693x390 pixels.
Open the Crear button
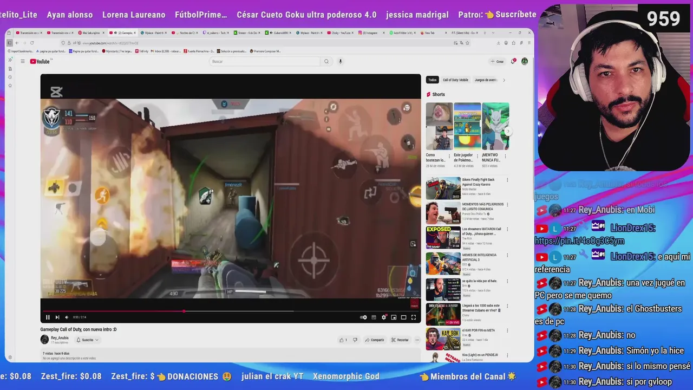pos(497,62)
